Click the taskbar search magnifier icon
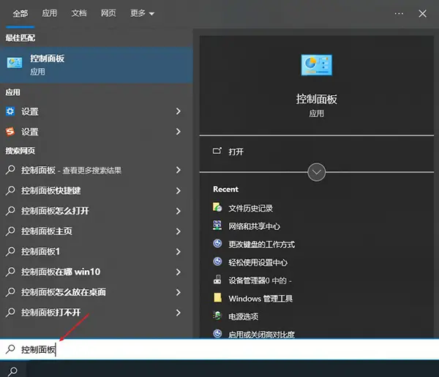The width and height of the screenshot is (439, 377). point(12,371)
